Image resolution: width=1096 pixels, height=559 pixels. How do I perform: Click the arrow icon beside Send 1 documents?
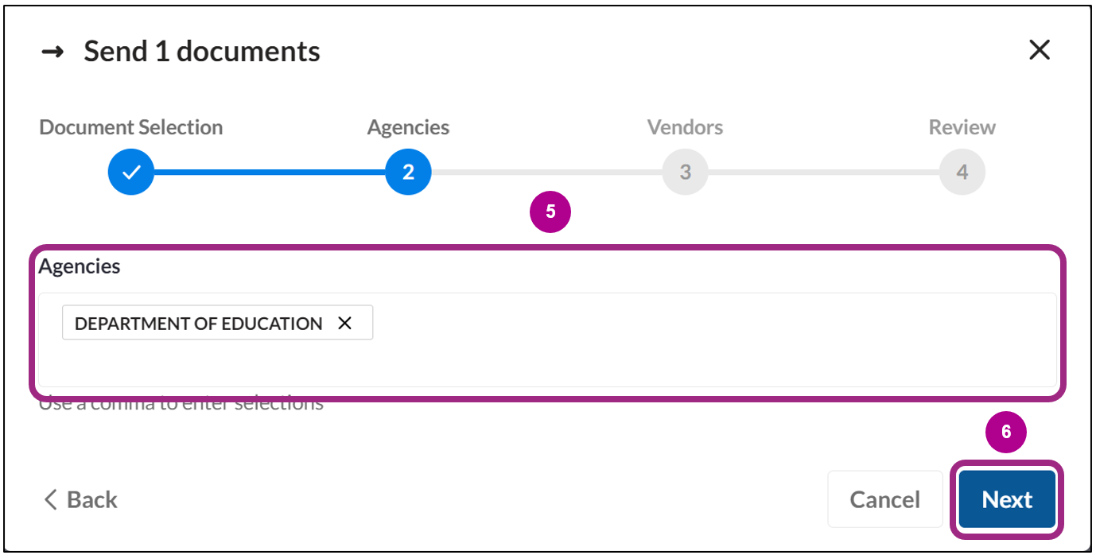52,51
